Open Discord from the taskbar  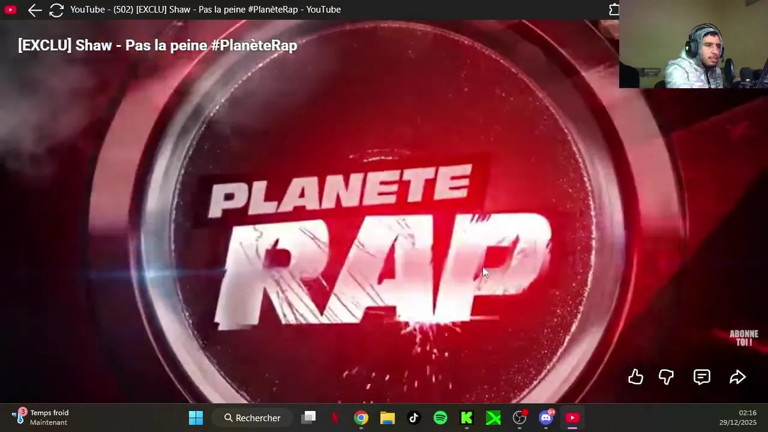(546, 418)
